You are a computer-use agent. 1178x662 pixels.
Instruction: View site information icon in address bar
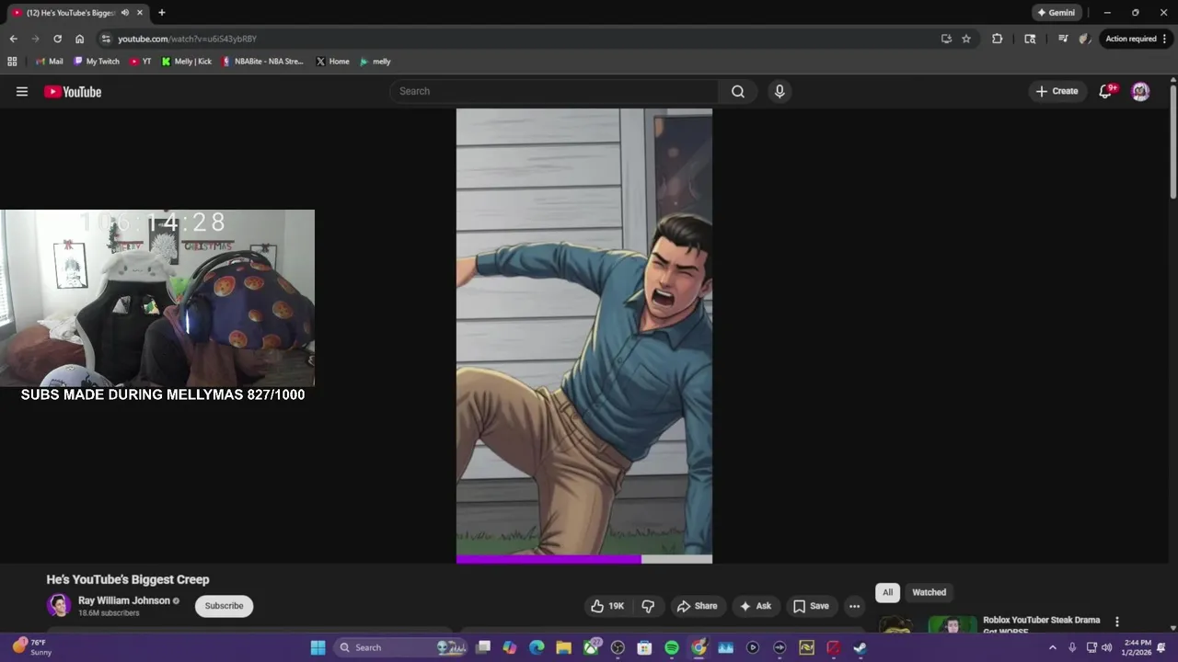click(x=106, y=39)
